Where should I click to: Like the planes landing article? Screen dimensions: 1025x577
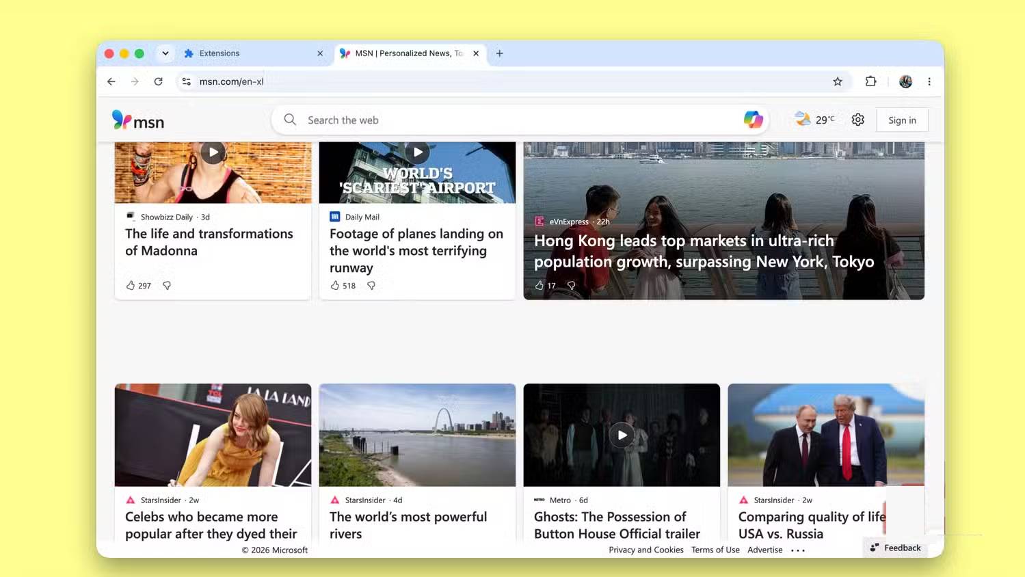pyautogui.click(x=335, y=285)
